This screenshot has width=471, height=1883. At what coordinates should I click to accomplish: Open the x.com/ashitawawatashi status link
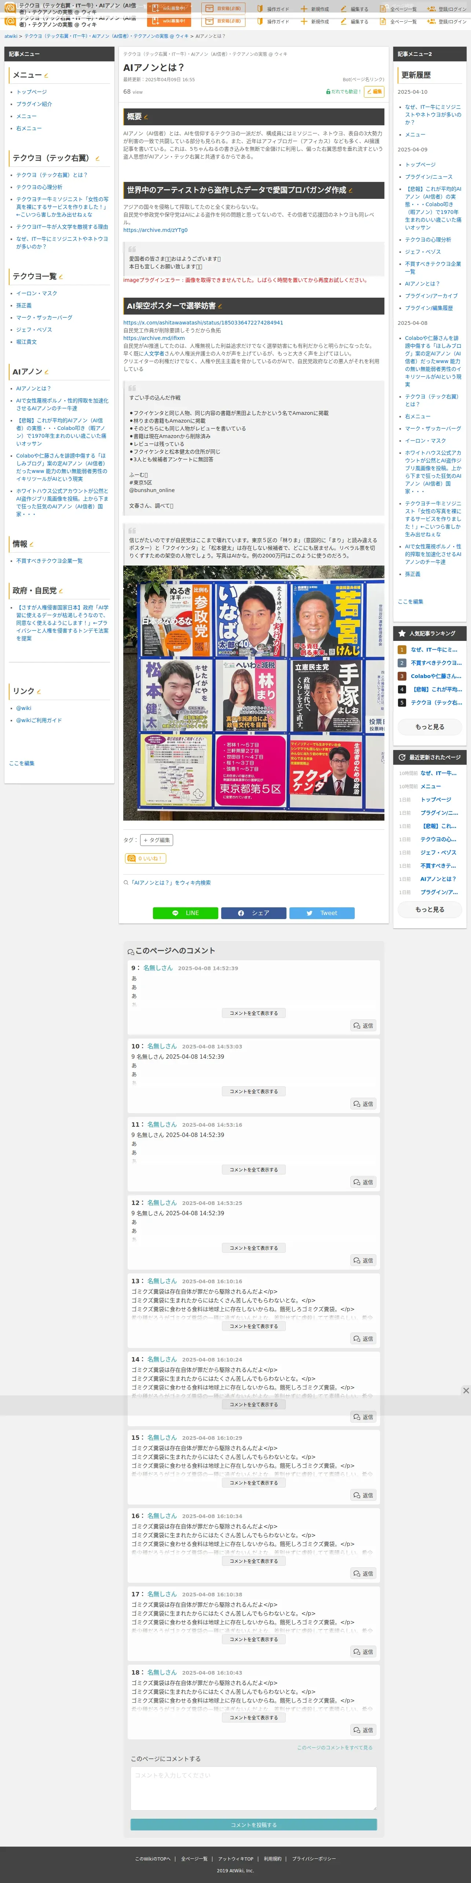click(x=204, y=322)
